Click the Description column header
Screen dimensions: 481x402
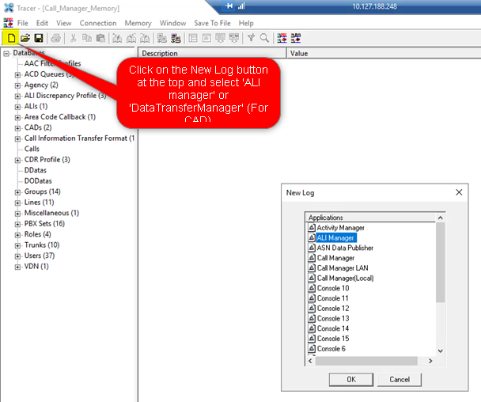212,53
